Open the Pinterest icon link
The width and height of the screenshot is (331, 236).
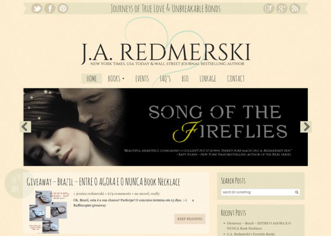tap(63, 8)
